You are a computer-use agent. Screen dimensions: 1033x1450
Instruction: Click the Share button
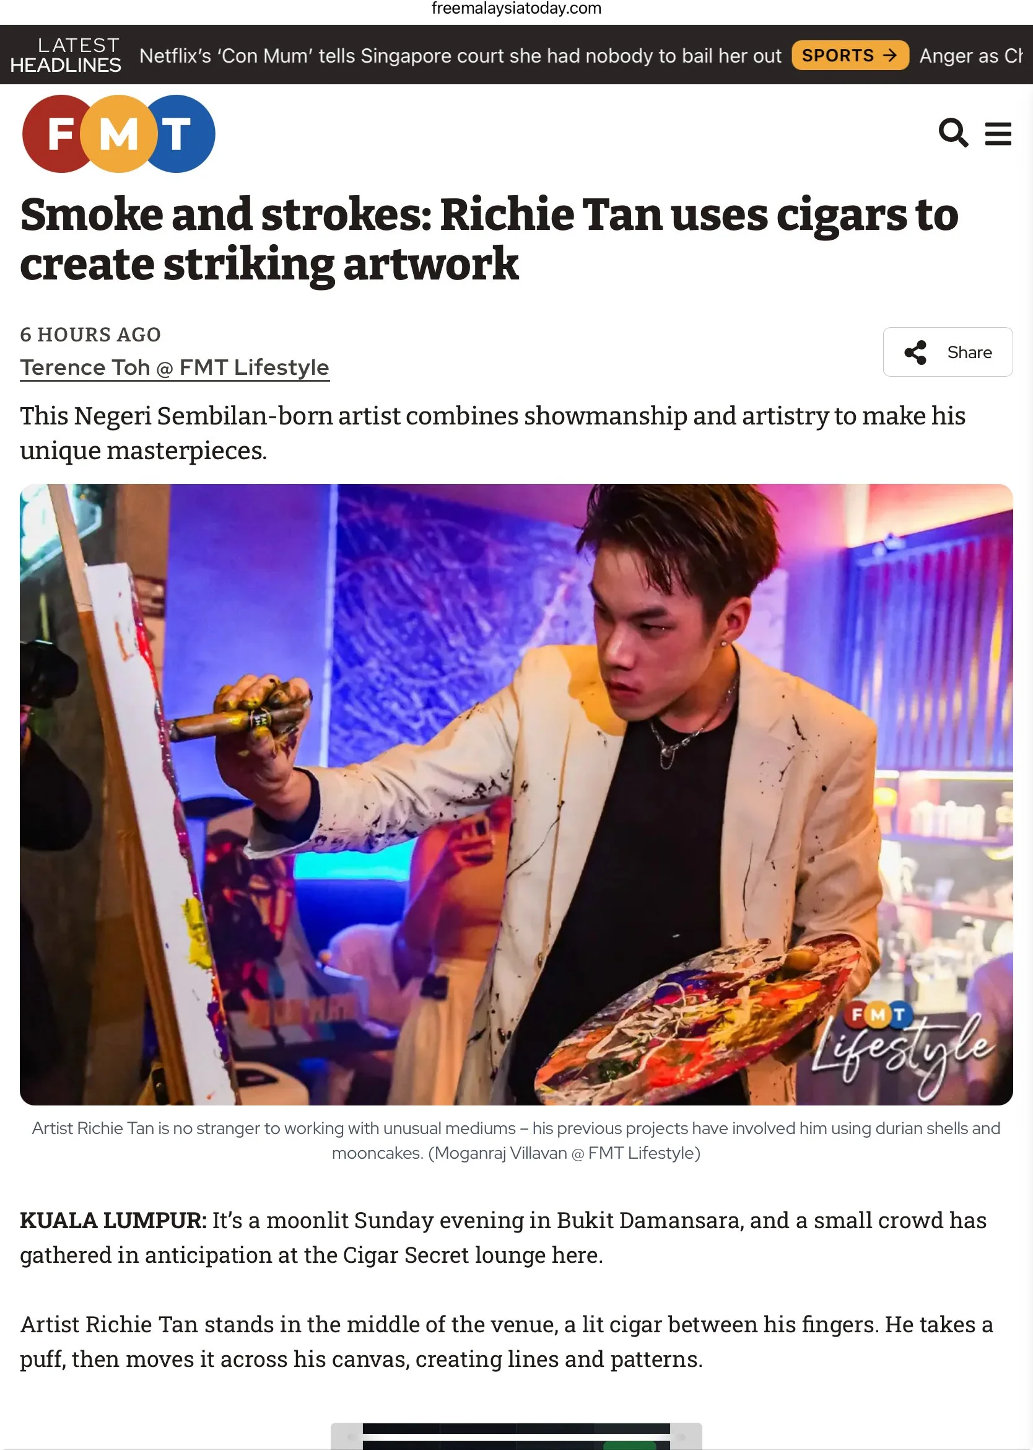tap(947, 352)
